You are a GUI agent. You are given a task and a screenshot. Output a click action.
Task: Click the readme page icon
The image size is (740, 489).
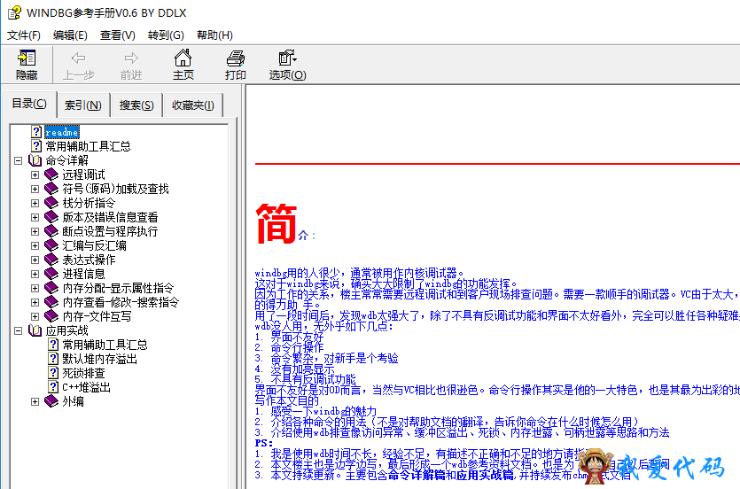36,132
